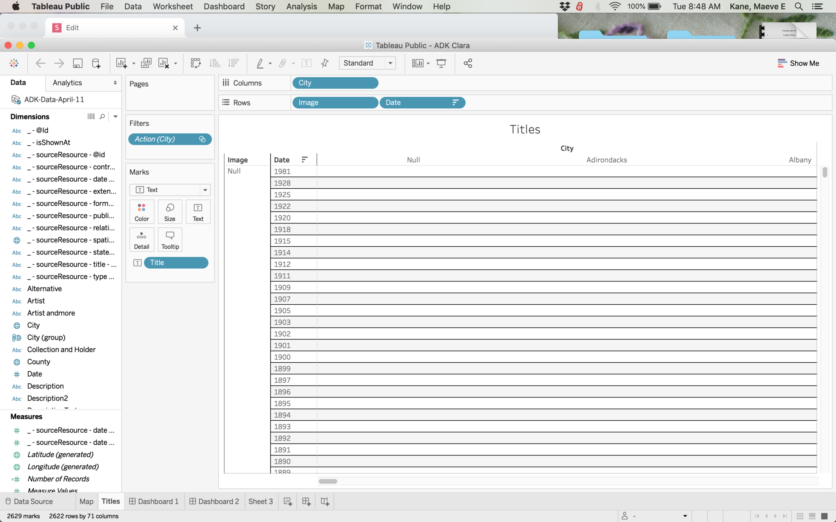Open the Data Source page
Viewport: 836px width, 522px height.
click(29, 502)
